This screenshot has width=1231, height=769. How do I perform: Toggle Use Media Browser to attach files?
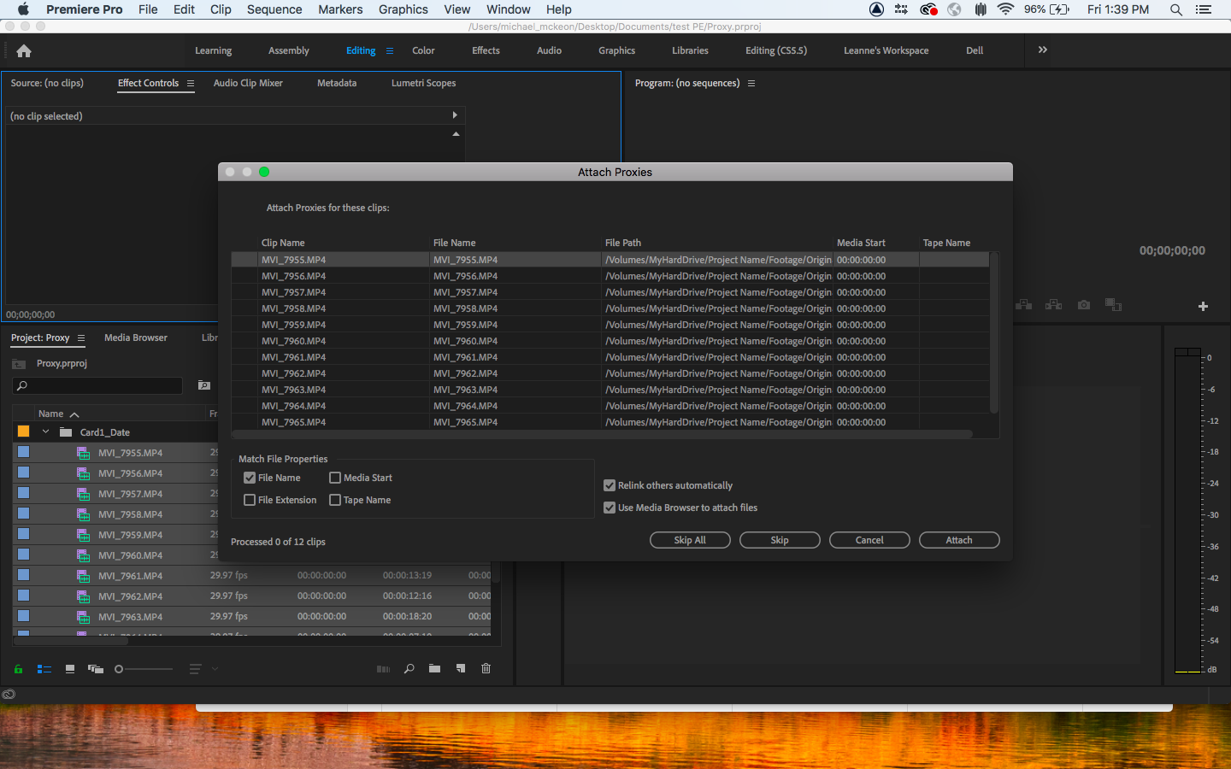coord(610,508)
